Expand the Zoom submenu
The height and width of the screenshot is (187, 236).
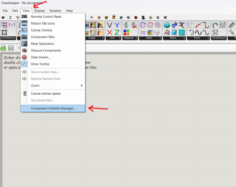pos(53,85)
